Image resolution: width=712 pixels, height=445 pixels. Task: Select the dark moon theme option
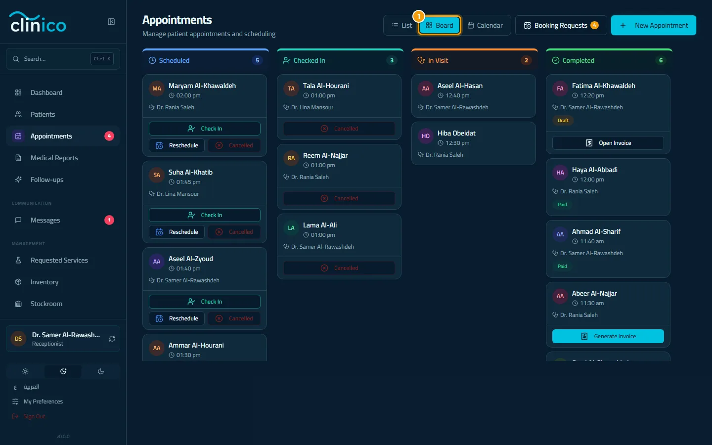[x=101, y=371]
